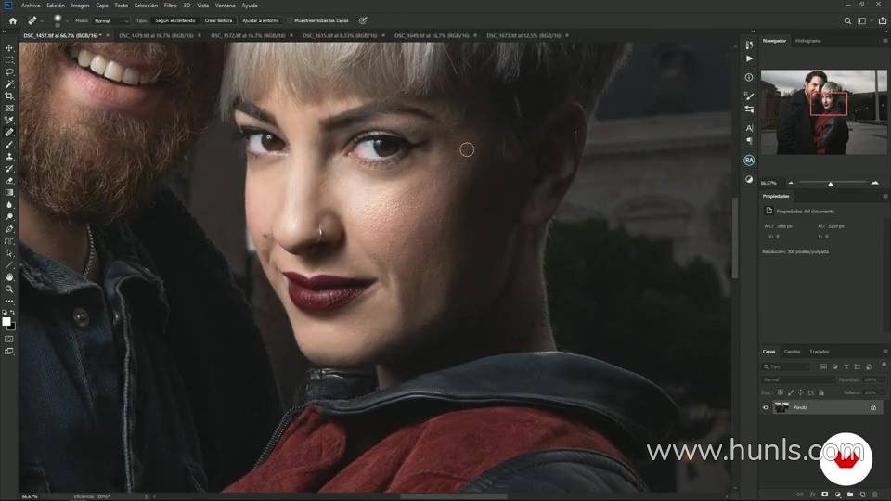
Task: Click the 'Crear textura' button
Action: [x=218, y=20]
